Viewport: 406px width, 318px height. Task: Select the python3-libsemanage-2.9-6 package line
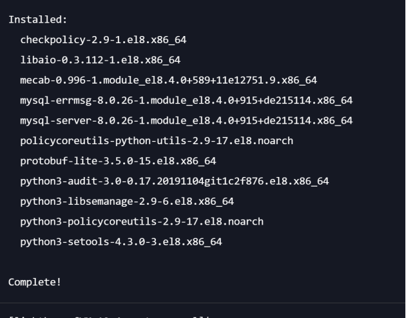(127, 201)
